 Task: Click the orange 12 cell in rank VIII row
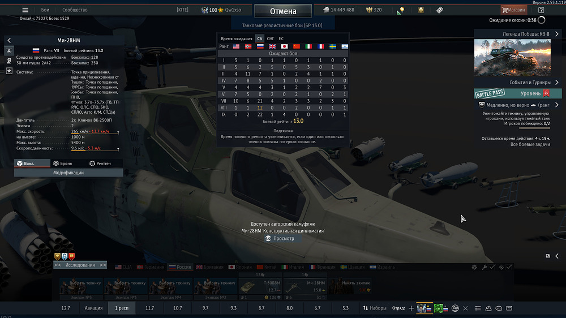coord(260,108)
